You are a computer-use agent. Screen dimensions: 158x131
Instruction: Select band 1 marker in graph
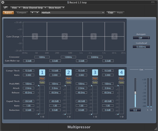point(35,36)
